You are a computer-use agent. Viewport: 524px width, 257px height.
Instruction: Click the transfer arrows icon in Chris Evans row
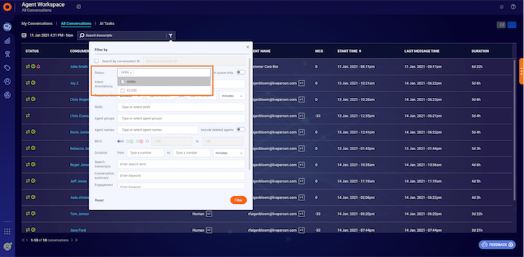pyautogui.click(x=28, y=116)
